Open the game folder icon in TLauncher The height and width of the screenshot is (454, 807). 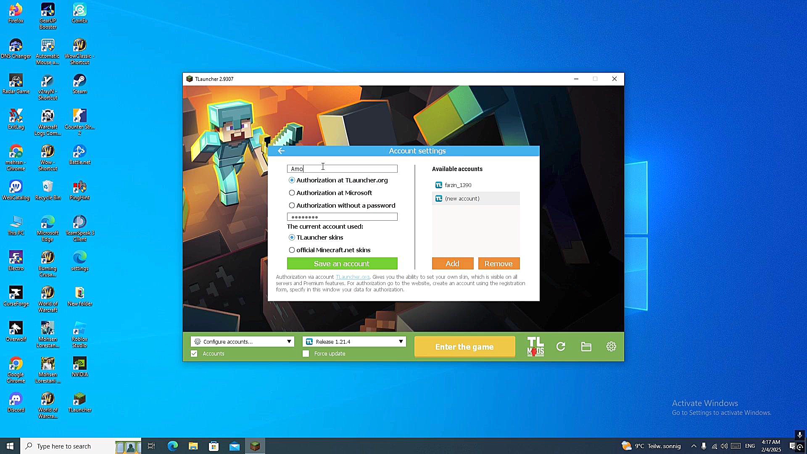click(586, 347)
